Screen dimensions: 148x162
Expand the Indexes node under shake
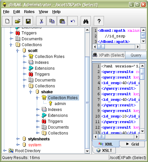coord(37,109)
